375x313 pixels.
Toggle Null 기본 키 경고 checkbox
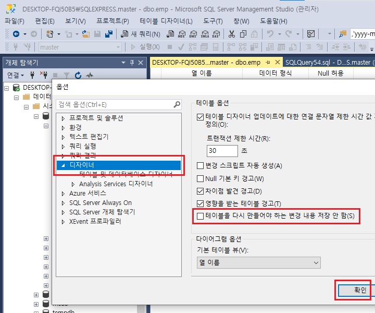tap(200, 178)
